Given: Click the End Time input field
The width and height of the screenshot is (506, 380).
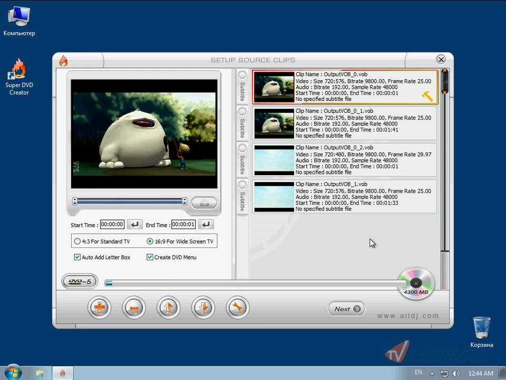Looking at the screenshot, I should point(183,224).
